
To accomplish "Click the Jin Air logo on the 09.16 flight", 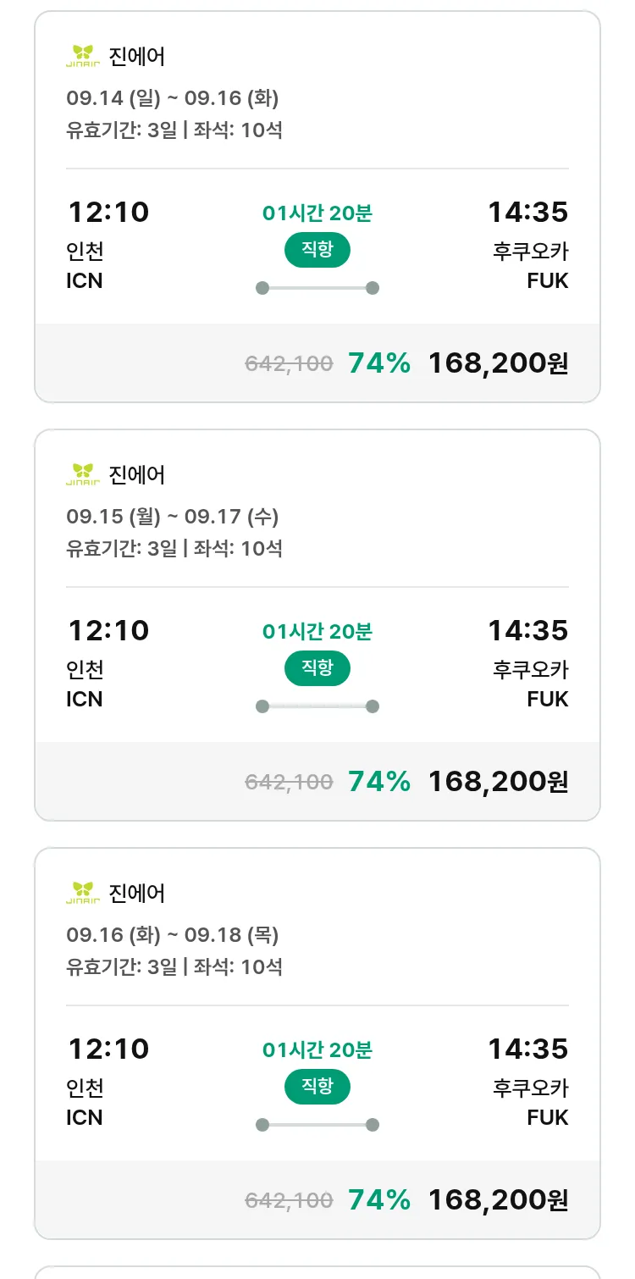I will 83,893.
